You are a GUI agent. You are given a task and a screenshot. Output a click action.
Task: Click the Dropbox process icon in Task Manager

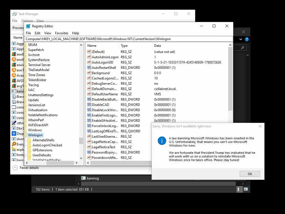point(14,133)
